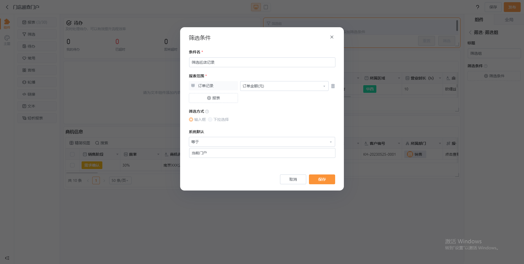Delete the 订单记录 report row

coord(333,86)
